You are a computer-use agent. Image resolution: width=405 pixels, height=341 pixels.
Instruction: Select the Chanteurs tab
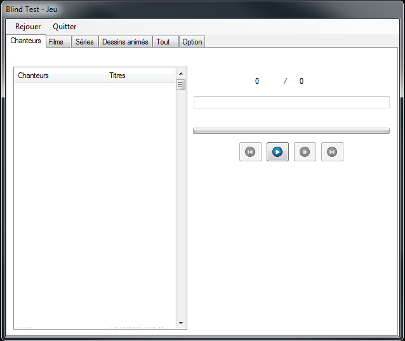pyautogui.click(x=26, y=41)
